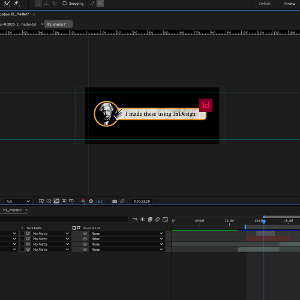Toggle mask and shape path visibility
The image size is (300, 300).
57,201
